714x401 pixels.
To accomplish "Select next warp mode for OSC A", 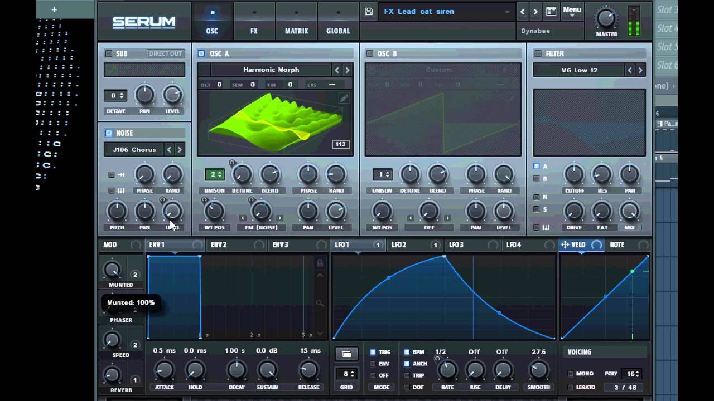I will (x=280, y=218).
